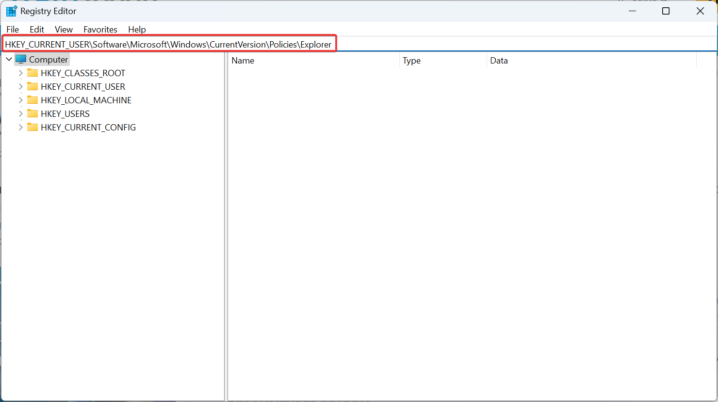718x402 pixels.
Task: Close the Registry Editor window
Action: pyautogui.click(x=700, y=11)
